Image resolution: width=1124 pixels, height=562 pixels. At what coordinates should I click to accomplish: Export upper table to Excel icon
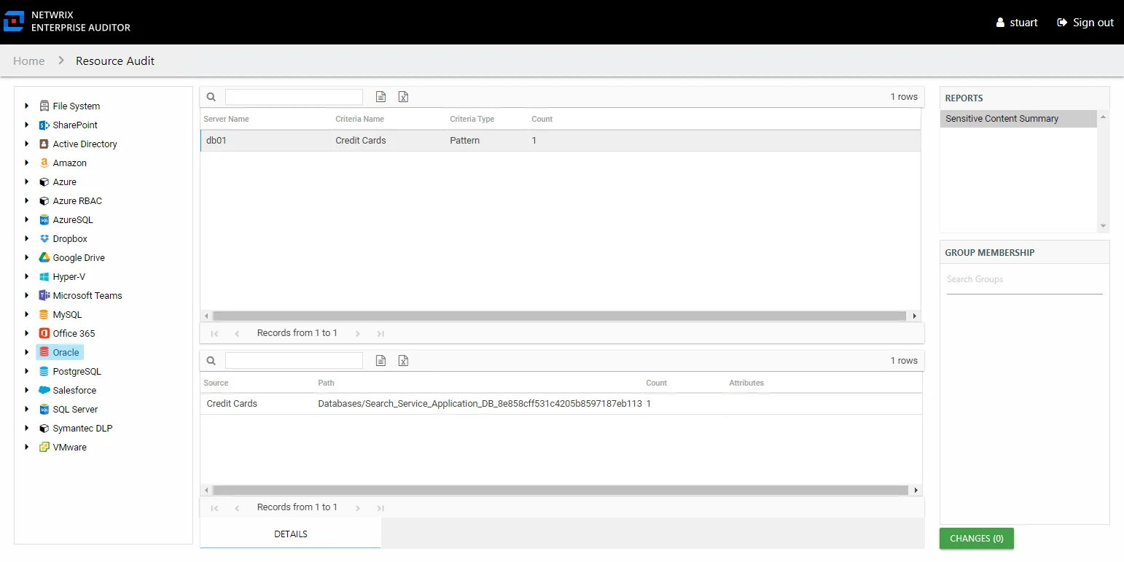(x=403, y=96)
